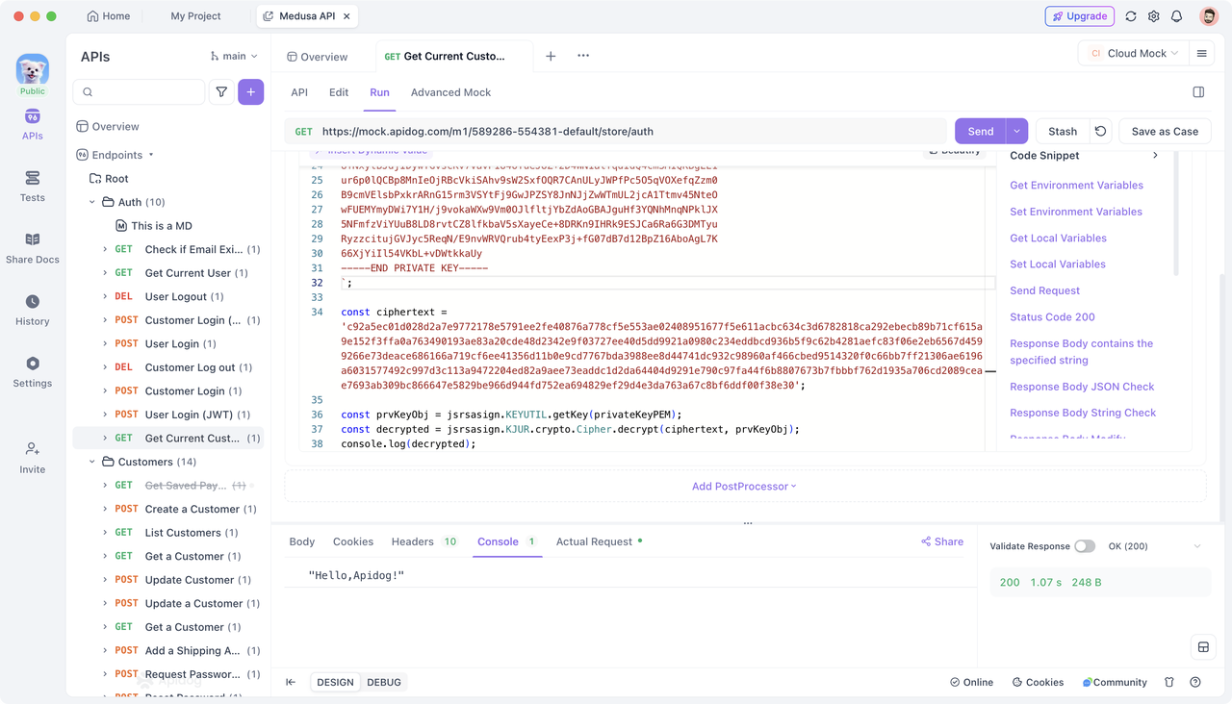Insert Send Request snippet
Screen dimensions: 1232x704
point(1044,290)
